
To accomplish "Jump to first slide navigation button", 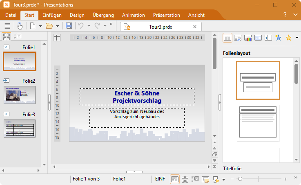I will (x=214, y=142).
